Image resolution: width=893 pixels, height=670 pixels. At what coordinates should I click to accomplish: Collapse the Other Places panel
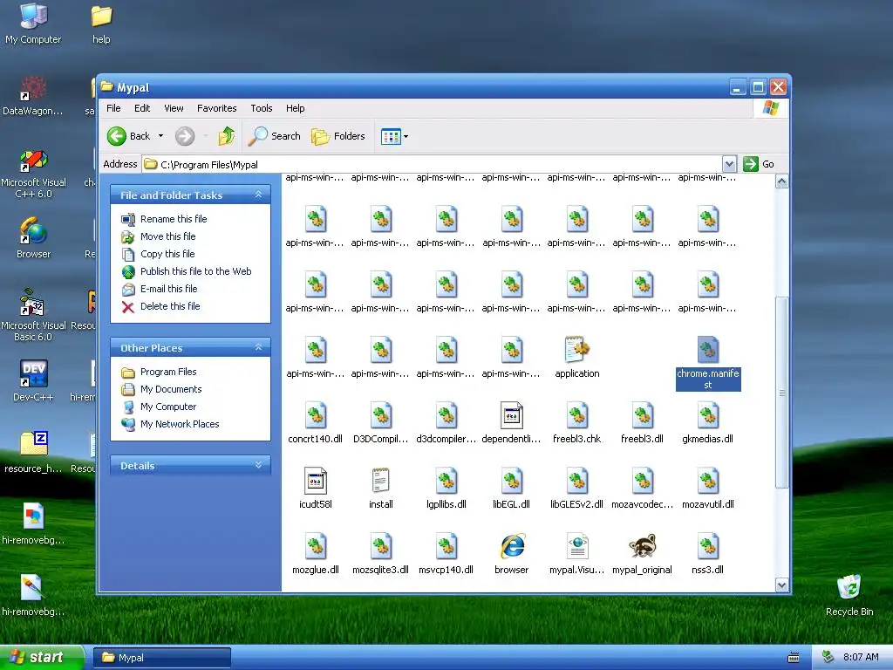258,347
